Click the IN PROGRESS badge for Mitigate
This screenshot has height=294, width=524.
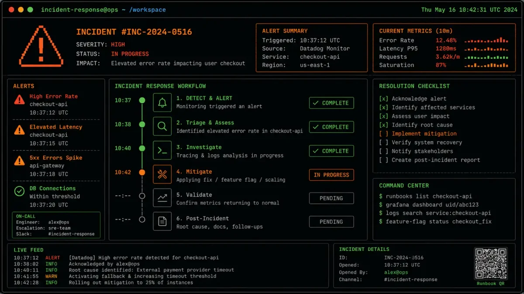click(331, 175)
